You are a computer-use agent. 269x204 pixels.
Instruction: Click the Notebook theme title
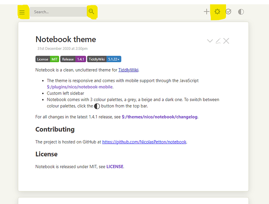tap(66, 39)
